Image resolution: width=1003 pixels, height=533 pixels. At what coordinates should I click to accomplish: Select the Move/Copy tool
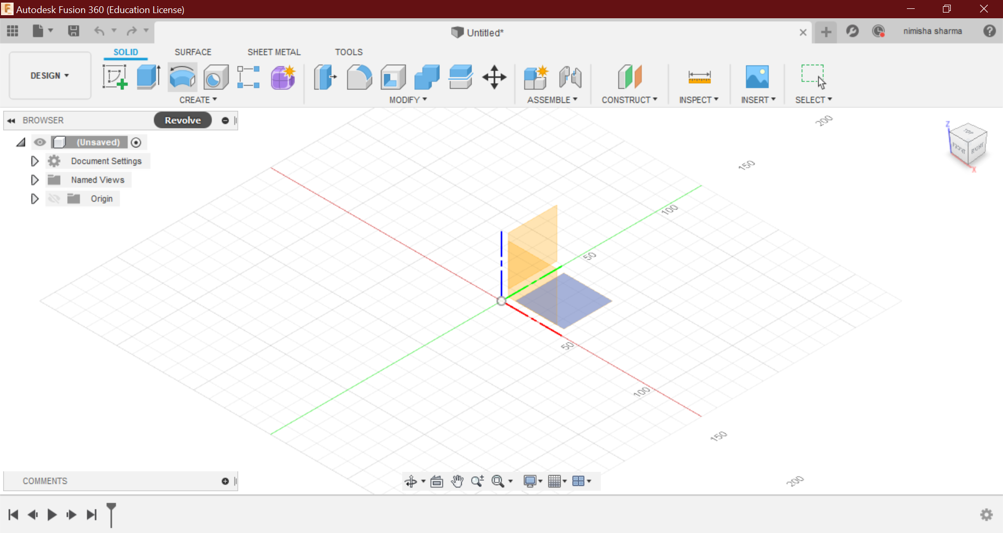[494, 77]
